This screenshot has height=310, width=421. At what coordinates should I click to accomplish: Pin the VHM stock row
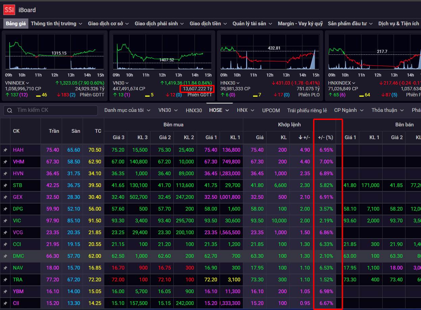[5, 162]
